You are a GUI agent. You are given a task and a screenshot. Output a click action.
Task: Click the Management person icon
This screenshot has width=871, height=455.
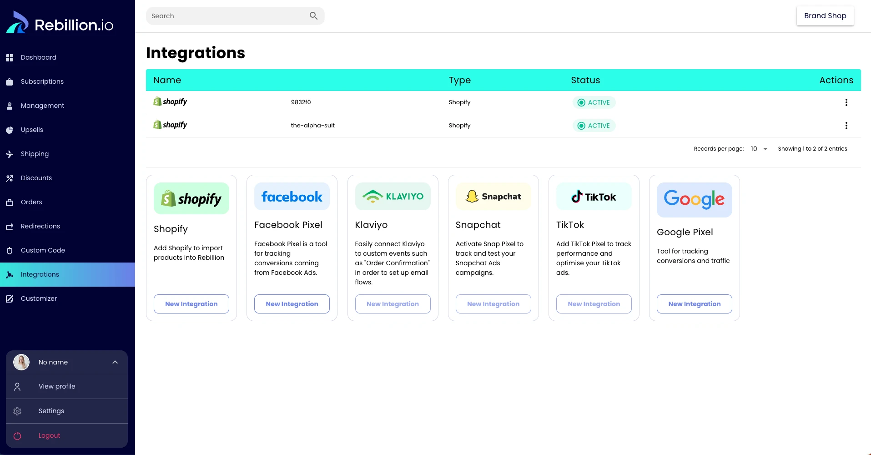point(10,106)
